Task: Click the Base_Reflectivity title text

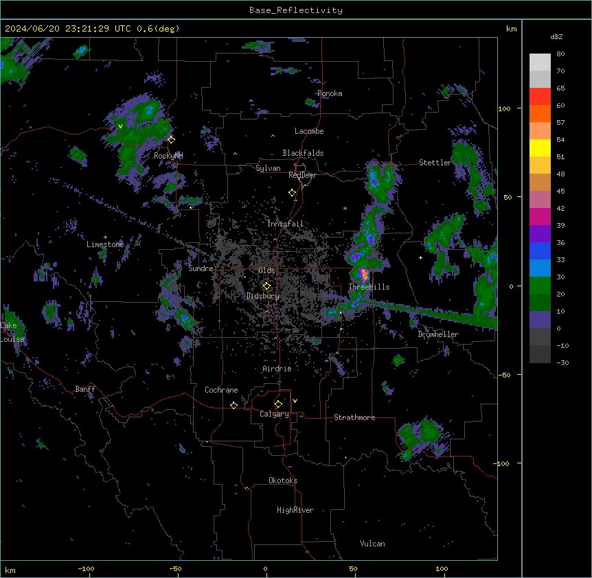Action: tap(296, 10)
